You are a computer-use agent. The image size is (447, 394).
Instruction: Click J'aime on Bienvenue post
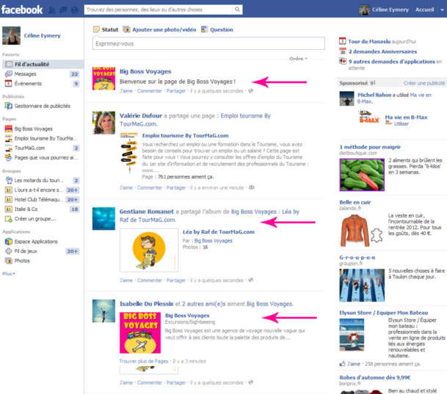(126, 91)
